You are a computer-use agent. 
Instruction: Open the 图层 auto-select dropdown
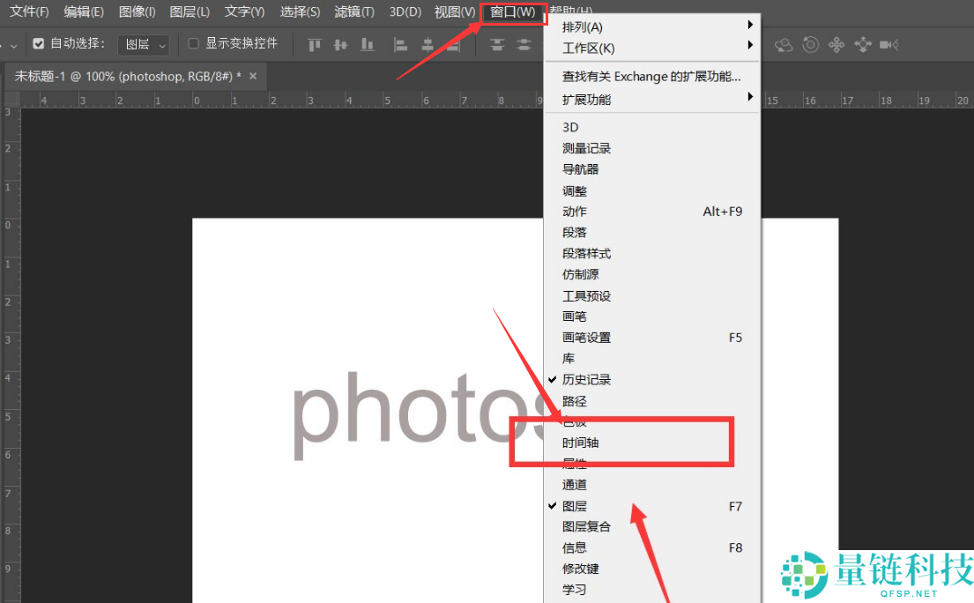(x=144, y=44)
